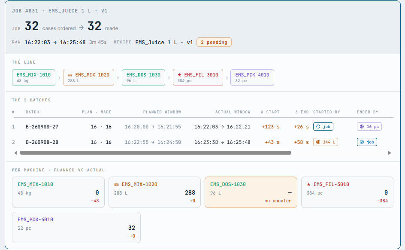Click the batch table's scroll-left arrow
This screenshot has height=250, width=405.
(x=16, y=153)
